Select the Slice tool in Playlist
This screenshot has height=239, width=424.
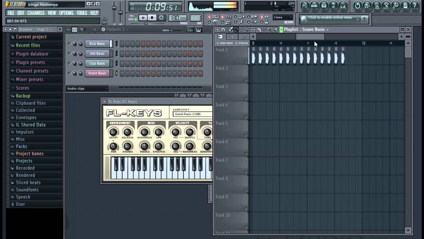point(259,30)
